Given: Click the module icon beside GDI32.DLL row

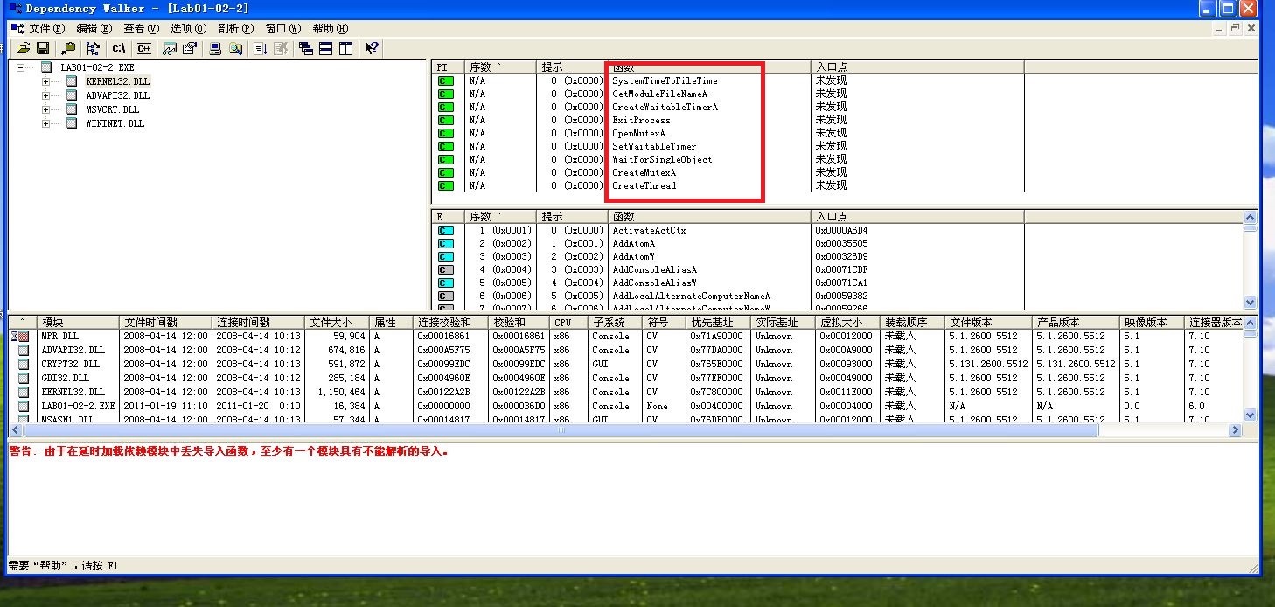Looking at the screenshot, I should point(24,378).
